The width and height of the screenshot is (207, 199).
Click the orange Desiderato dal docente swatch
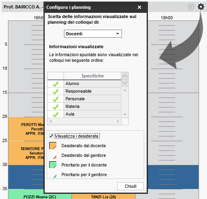[x=53, y=146]
